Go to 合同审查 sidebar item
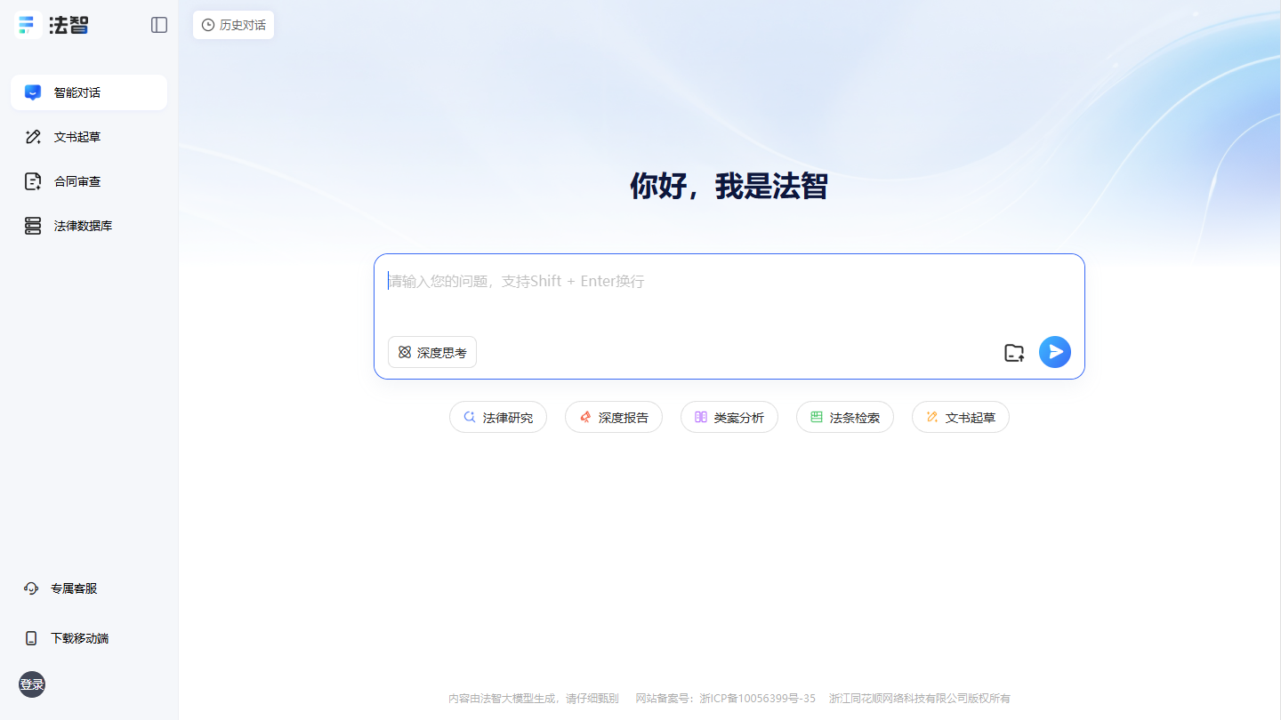The width and height of the screenshot is (1281, 720). (89, 181)
